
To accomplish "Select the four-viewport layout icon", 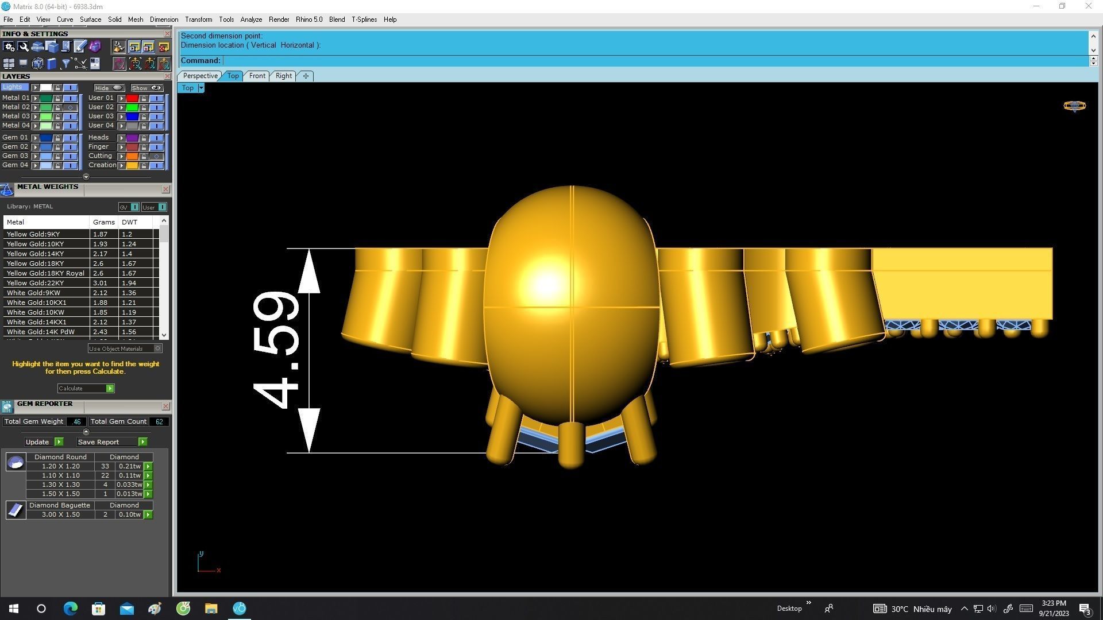I will (9, 64).
